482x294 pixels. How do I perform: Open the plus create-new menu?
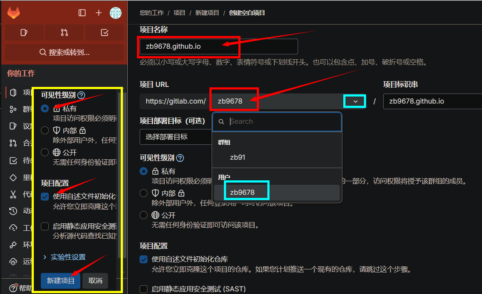tap(98, 13)
